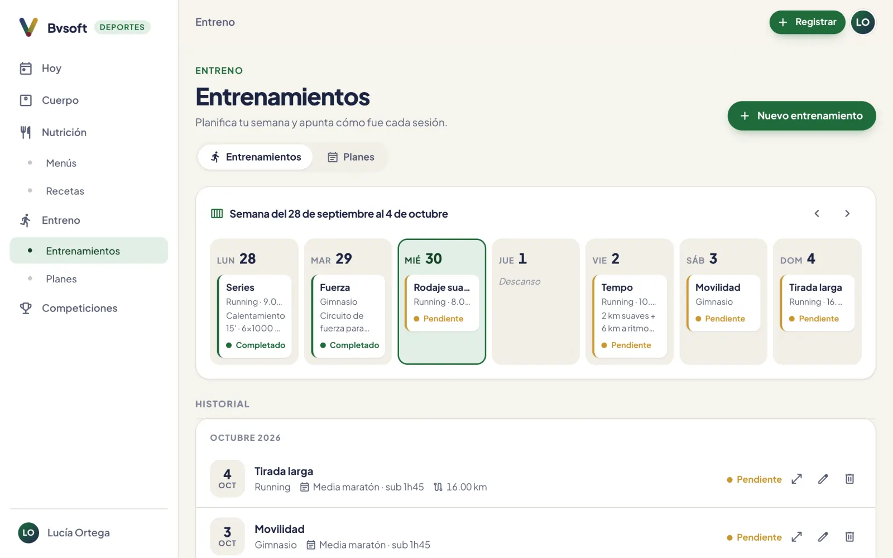Viewport: 893px width, 558px height.
Task: Click the 4 OCT date badge
Action: (227, 479)
